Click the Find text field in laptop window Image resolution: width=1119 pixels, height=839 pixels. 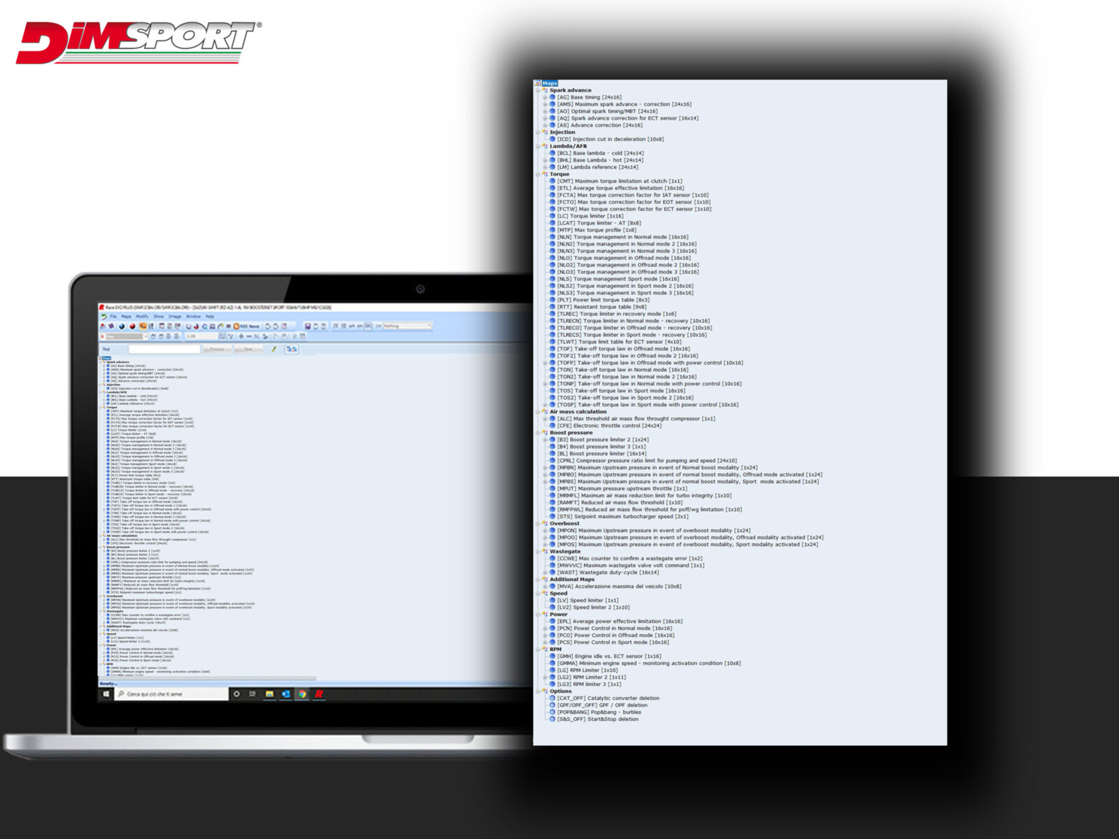tap(164, 349)
